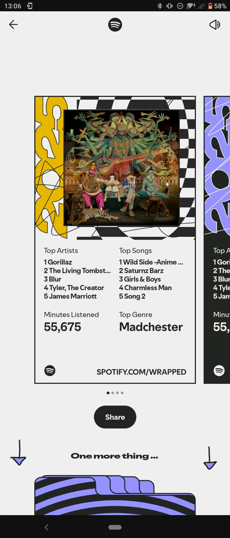Tap the Spotify logo on yellow card
Screen dimensions: 230x538
pos(50,371)
